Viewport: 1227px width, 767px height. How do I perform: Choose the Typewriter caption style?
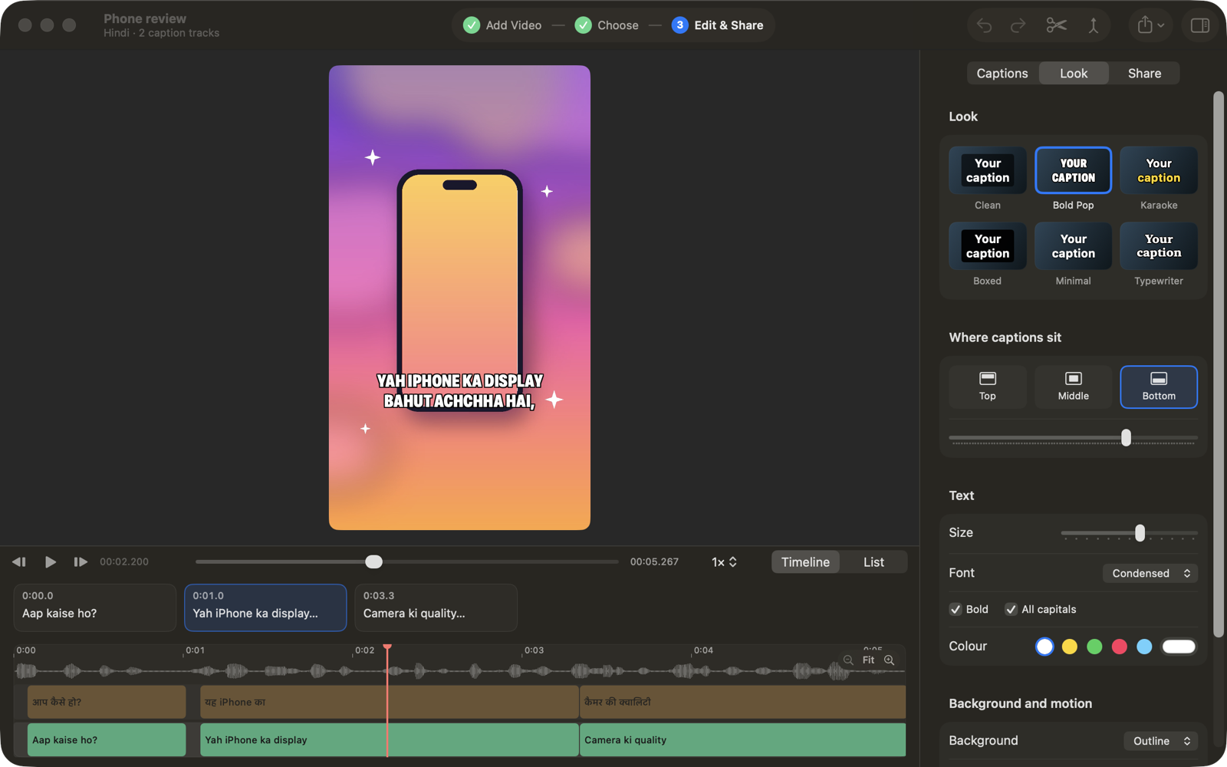[x=1159, y=246]
